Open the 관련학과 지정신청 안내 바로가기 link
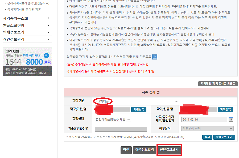 coord(110,71)
